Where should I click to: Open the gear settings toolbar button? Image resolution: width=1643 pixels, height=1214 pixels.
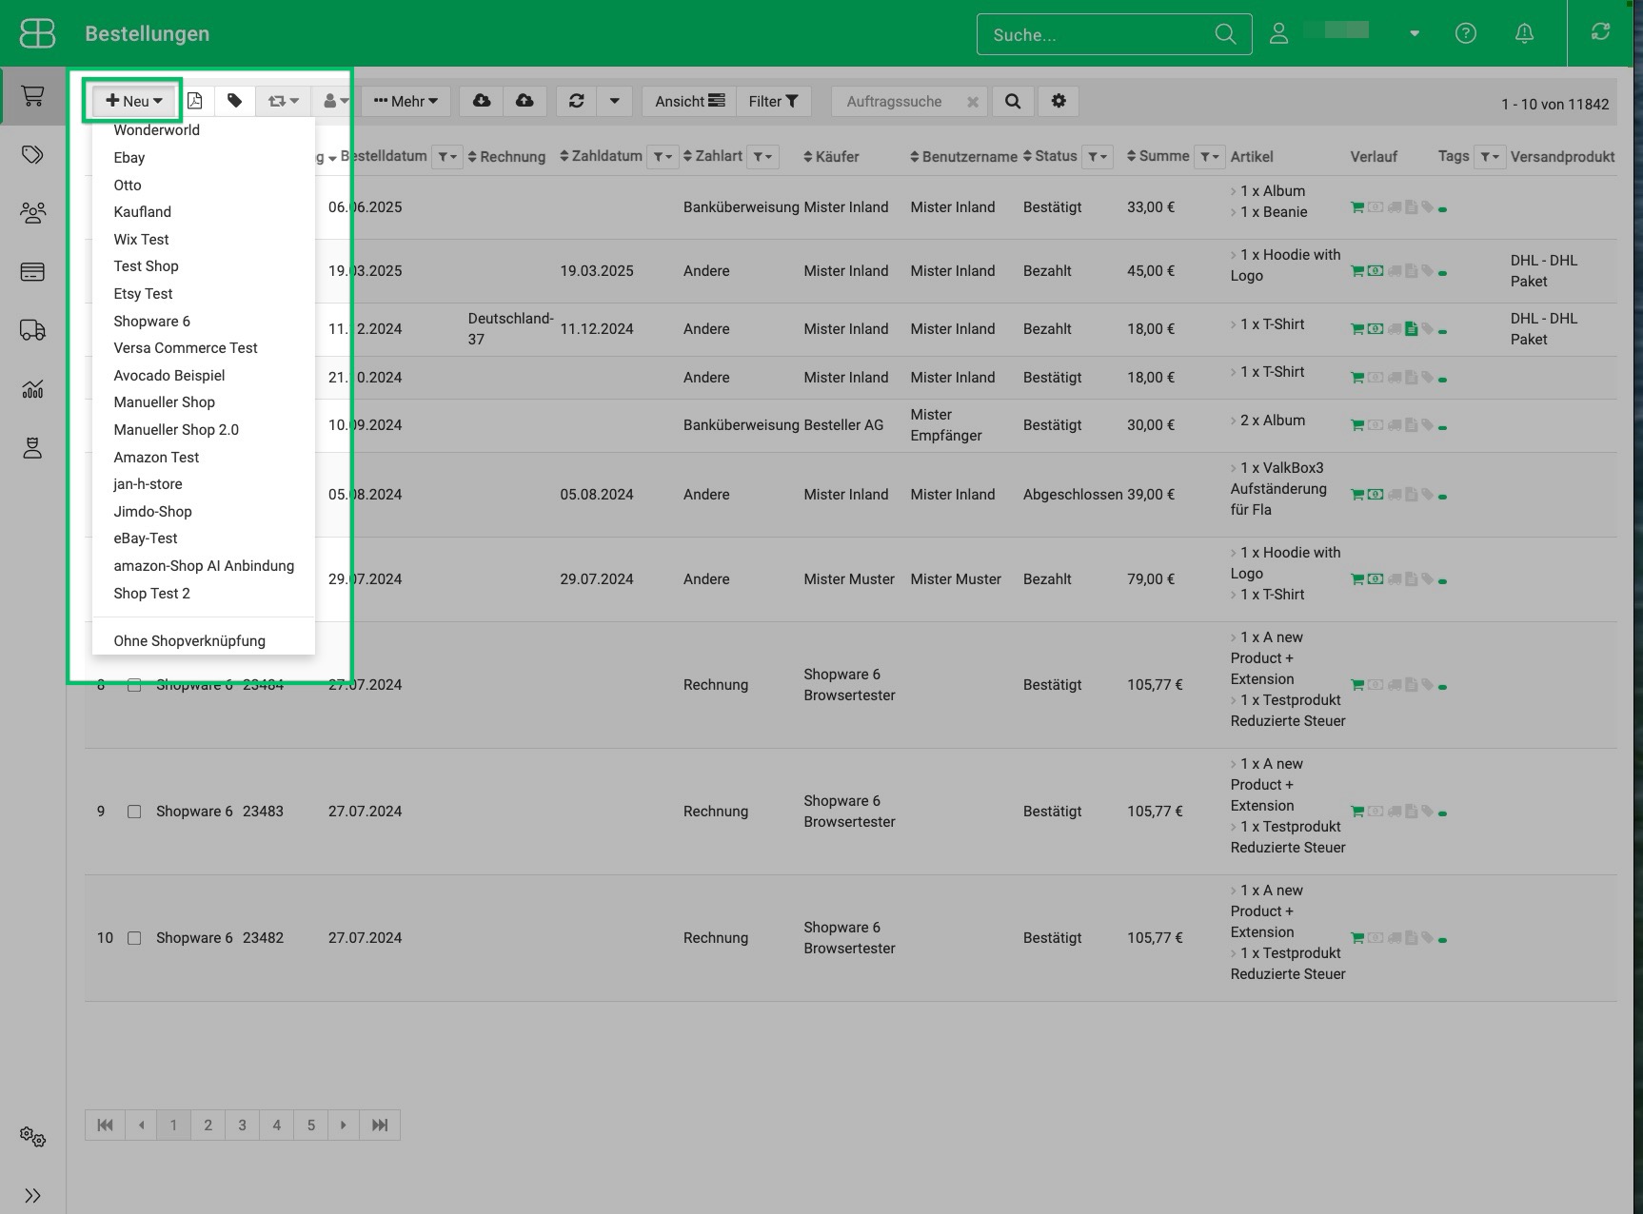pos(1059,101)
